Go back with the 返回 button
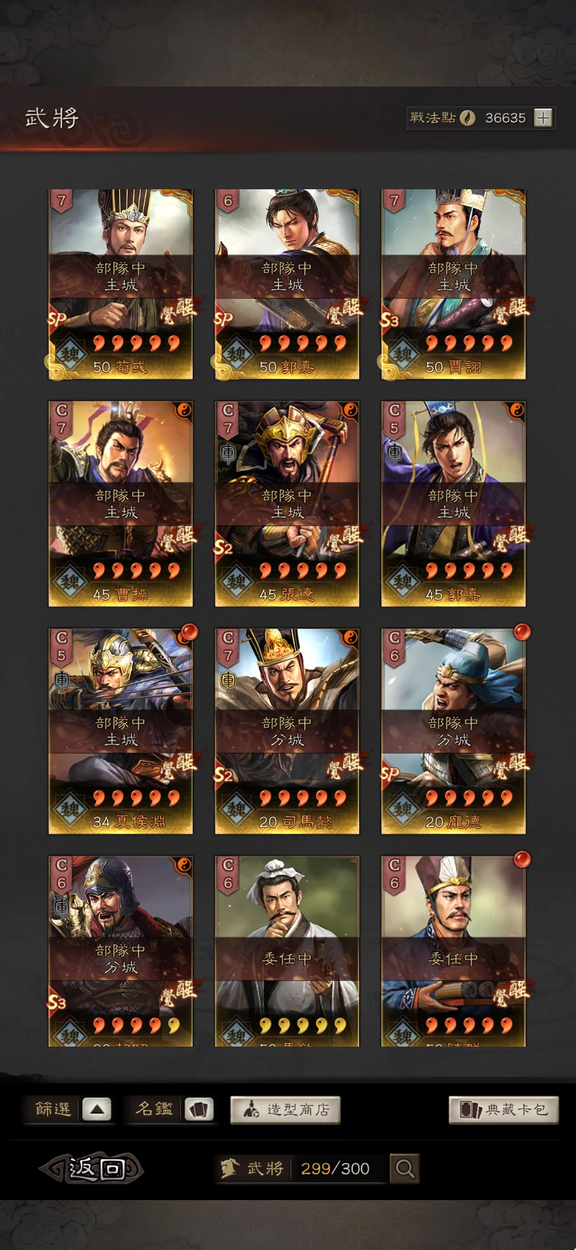576x1250 pixels. 92,1169
